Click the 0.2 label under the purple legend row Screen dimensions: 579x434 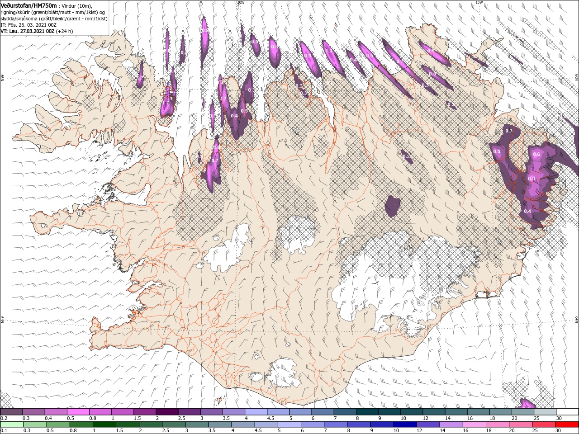[4, 418]
